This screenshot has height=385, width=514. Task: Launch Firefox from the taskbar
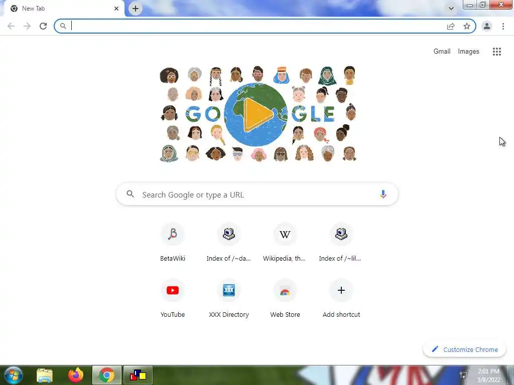76,375
